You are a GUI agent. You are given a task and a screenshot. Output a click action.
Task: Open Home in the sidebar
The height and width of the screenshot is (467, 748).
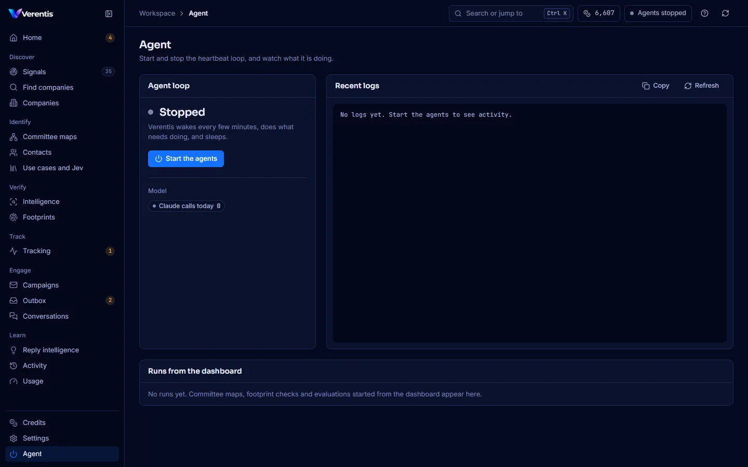[x=62, y=38]
